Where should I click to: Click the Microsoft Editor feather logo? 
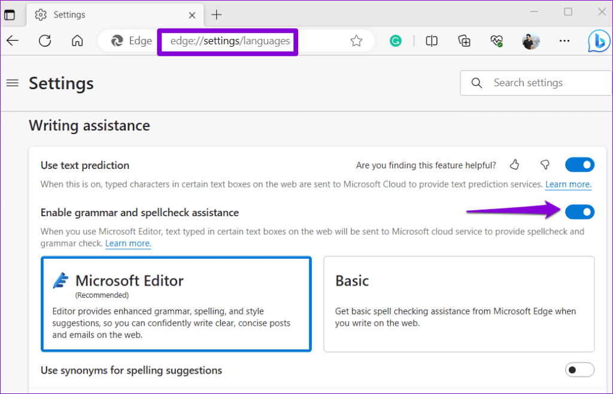tap(60, 281)
